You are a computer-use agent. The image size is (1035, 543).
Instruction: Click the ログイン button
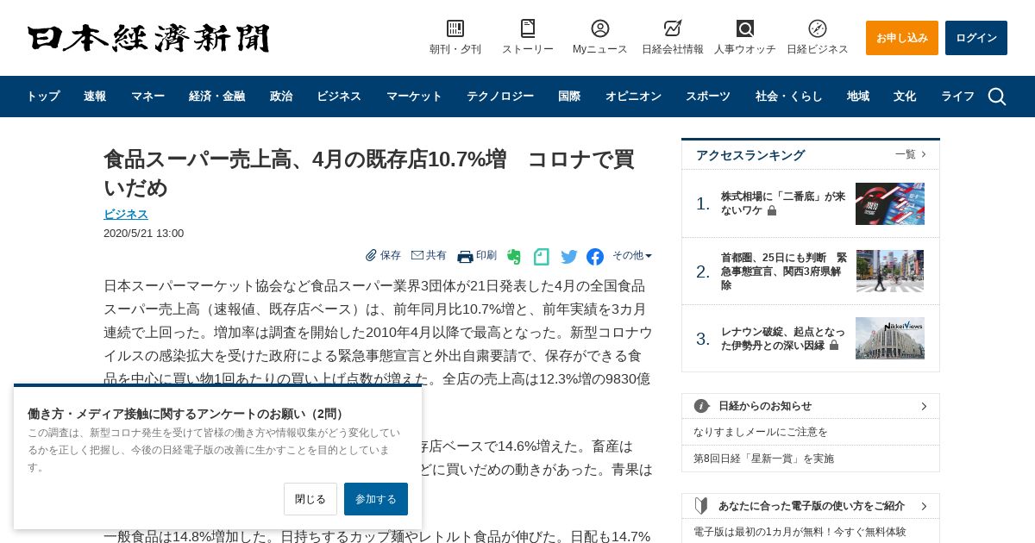(x=976, y=38)
